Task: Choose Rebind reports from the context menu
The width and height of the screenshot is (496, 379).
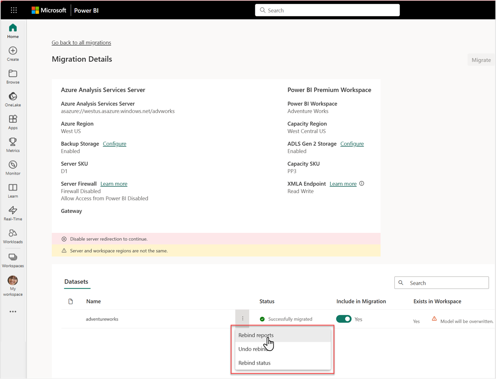Action: coord(256,335)
